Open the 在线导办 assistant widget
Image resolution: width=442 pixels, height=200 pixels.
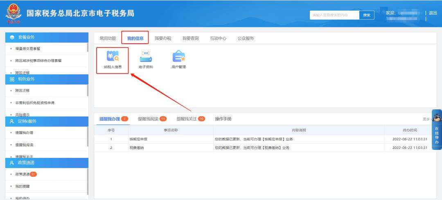[x=437, y=129]
